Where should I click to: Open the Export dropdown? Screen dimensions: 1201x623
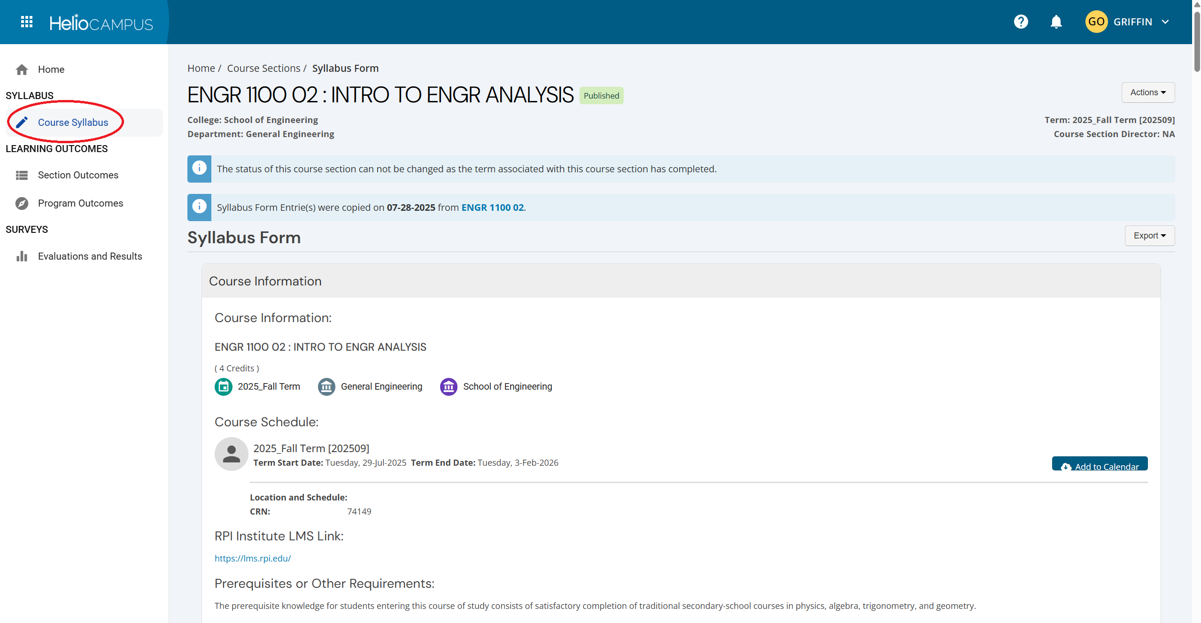[x=1149, y=236]
